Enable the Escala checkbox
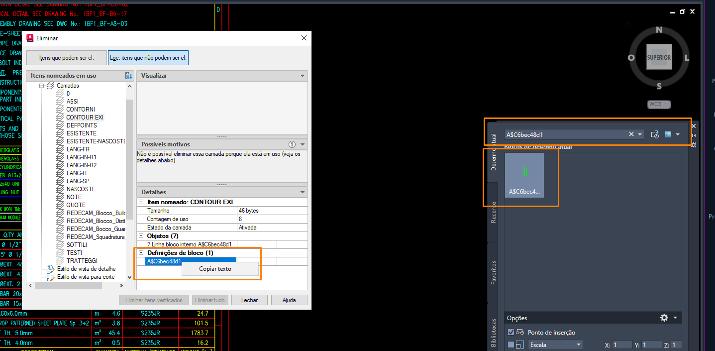 (x=511, y=345)
